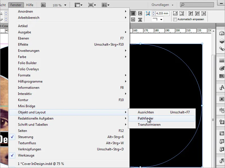The width and height of the screenshot is (225, 168).
Task: Open the Hilfe menu
Action: pos(30,5)
